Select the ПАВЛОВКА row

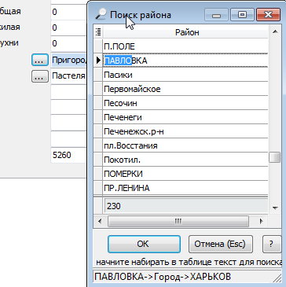(185, 61)
